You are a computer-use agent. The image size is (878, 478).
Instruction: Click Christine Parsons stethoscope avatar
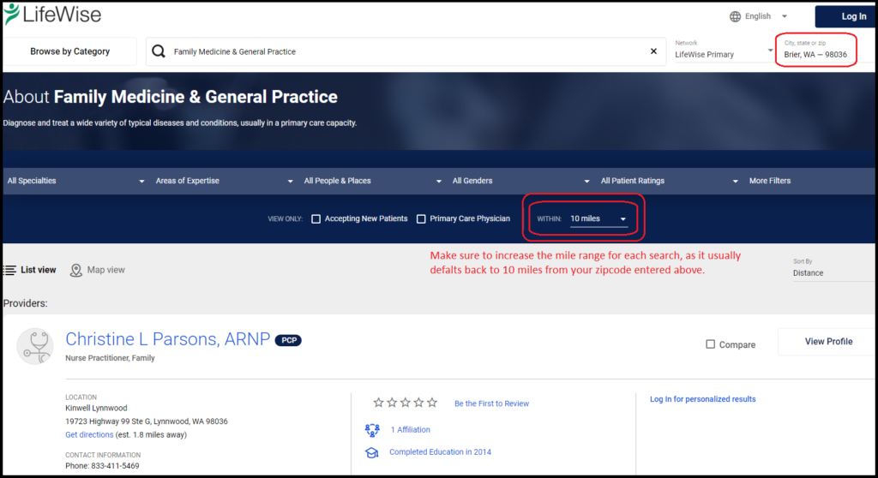[35, 346]
